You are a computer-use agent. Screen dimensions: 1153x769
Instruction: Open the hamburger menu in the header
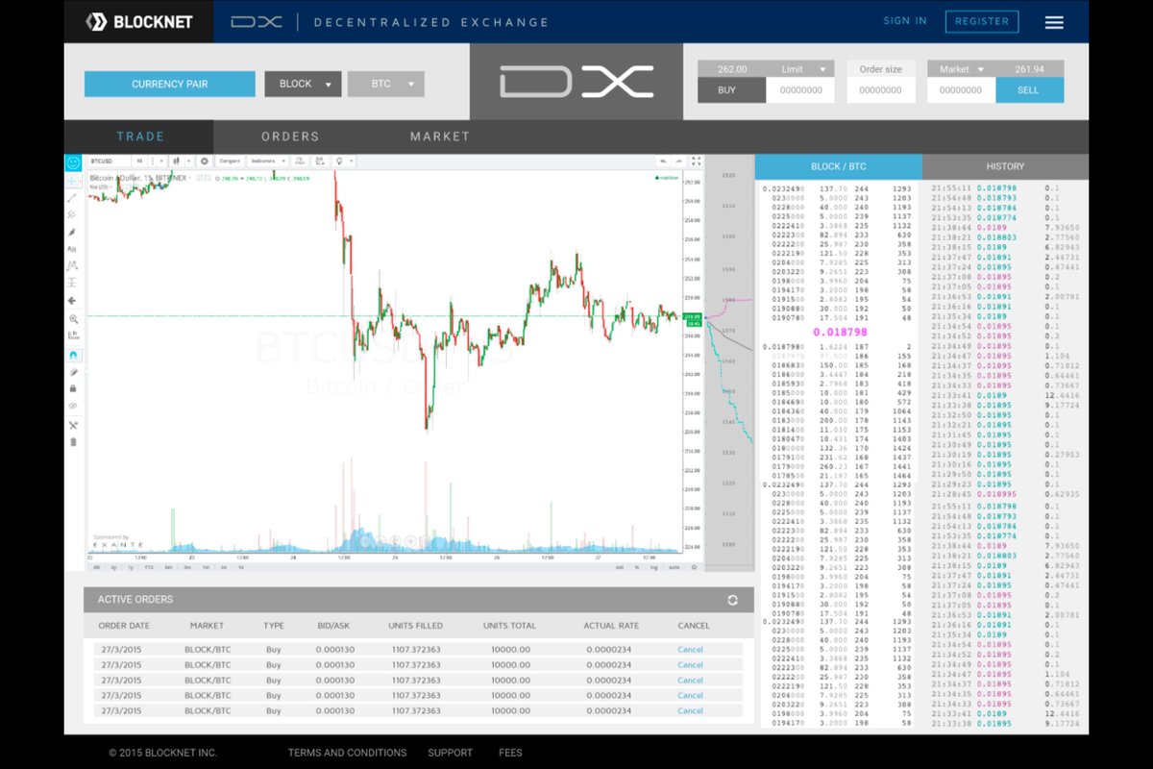coord(1054,22)
